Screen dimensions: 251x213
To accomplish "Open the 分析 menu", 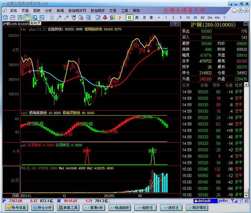I will pos(48,11).
